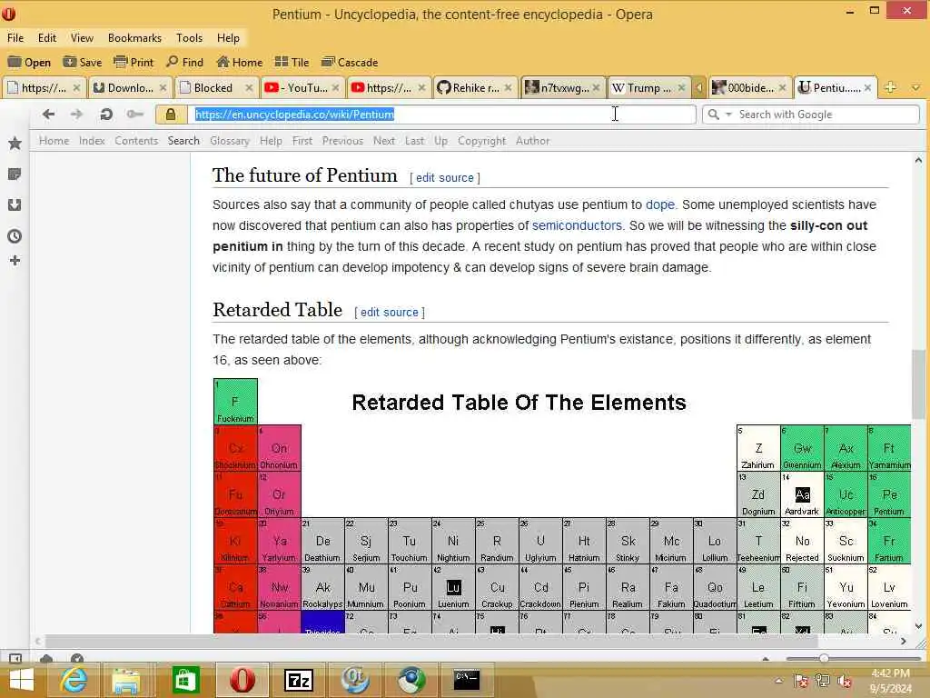
Task: Tile the windows using Tile button
Action: point(292,63)
